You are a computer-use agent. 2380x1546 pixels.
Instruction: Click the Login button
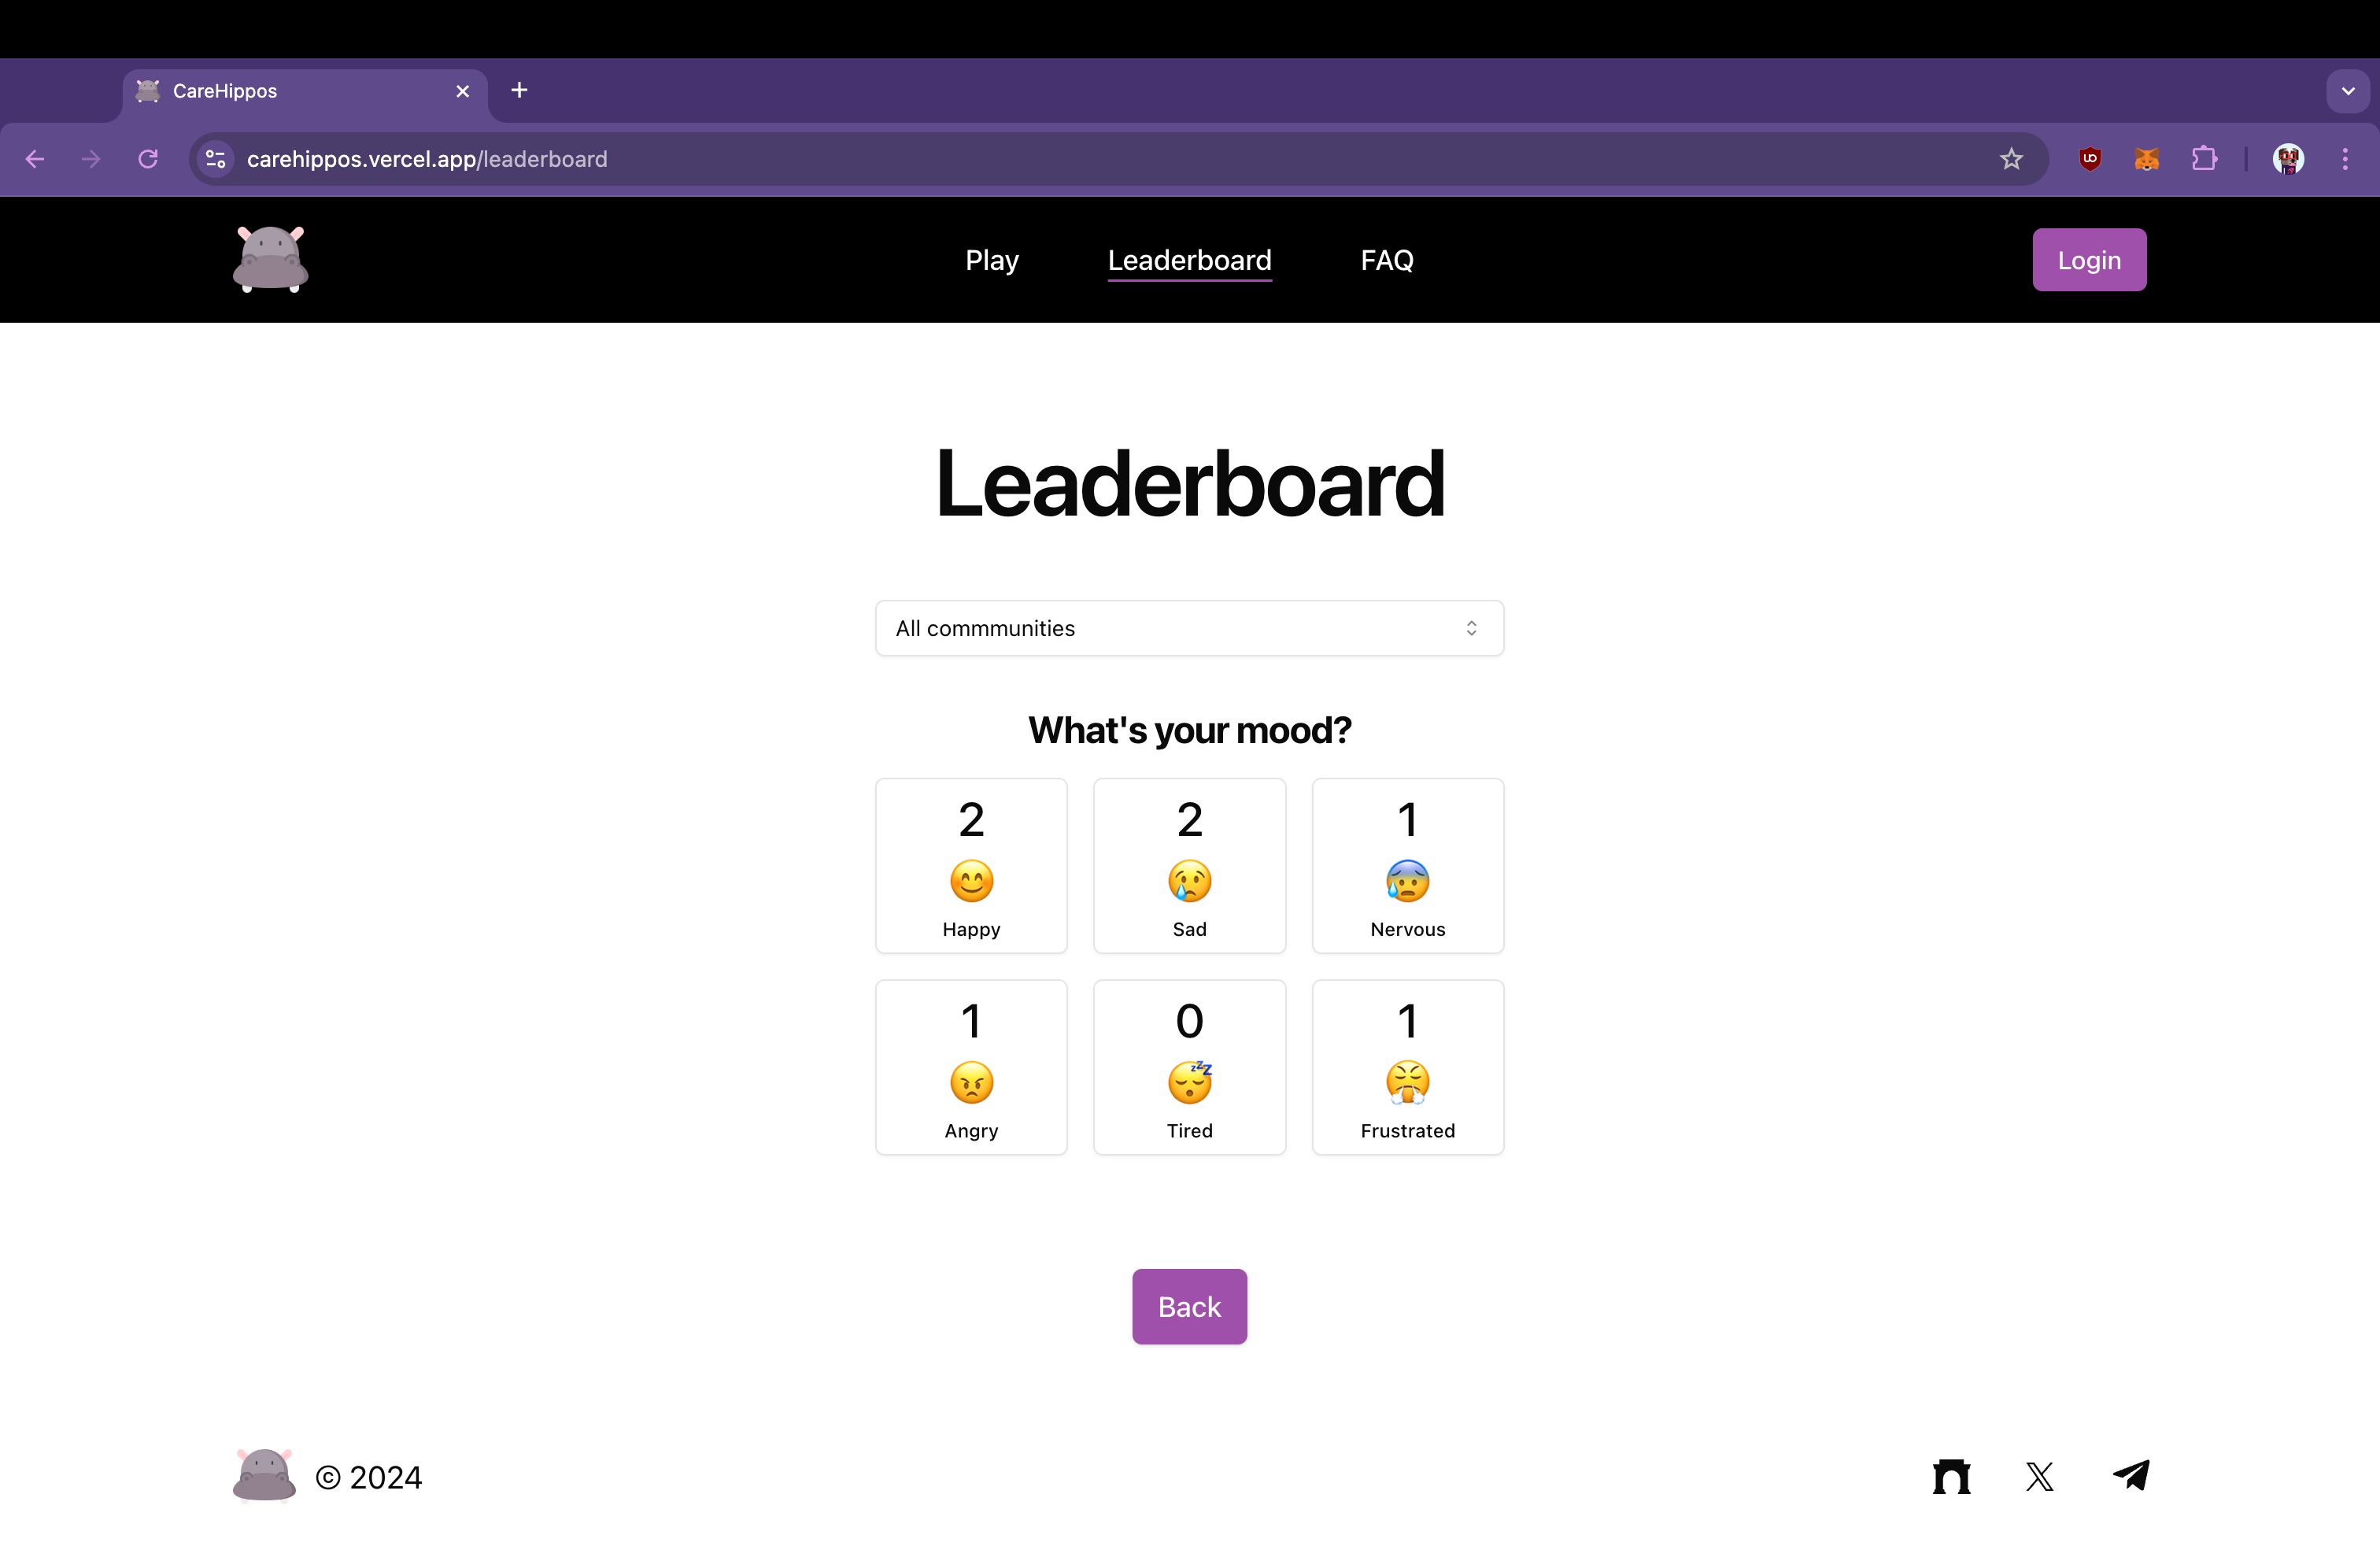(x=2089, y=258)
